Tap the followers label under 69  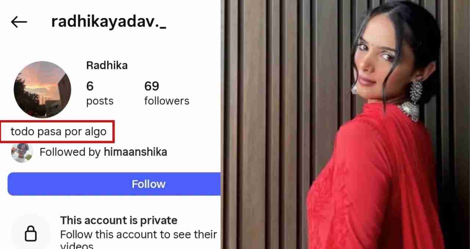click(167, 101)
